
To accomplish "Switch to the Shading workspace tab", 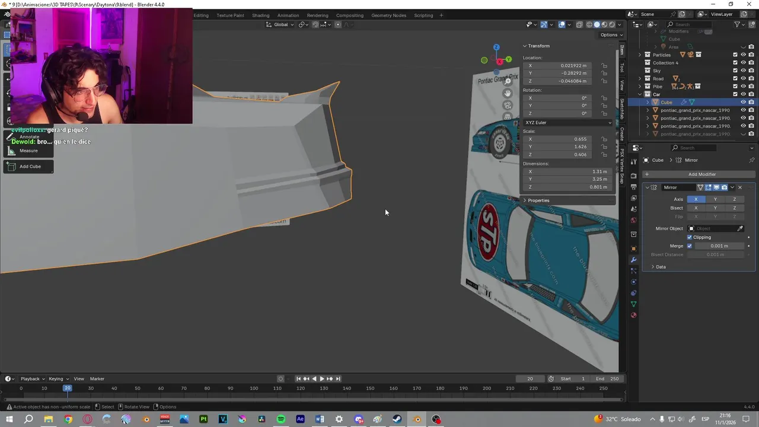I will point(260,15).
